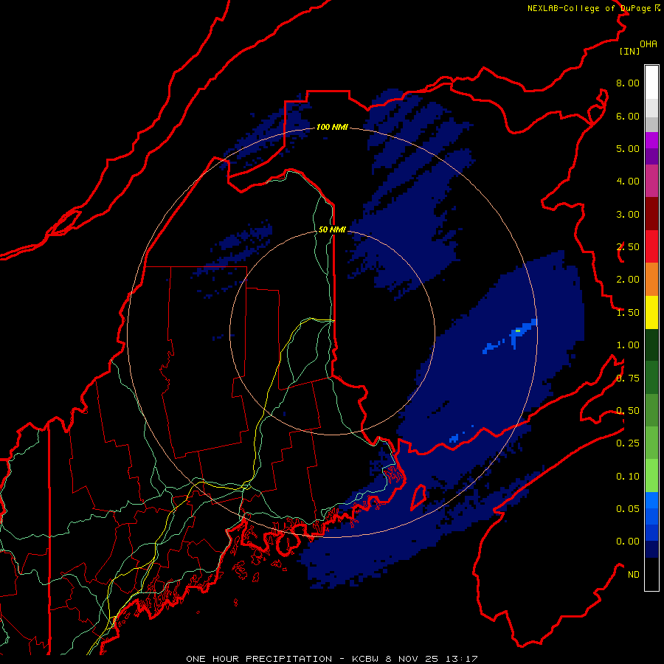The width and height of the screenshot is (664, 664).
Task: Click the 100 NMI range ring label
Action: (x=332, y=127)
